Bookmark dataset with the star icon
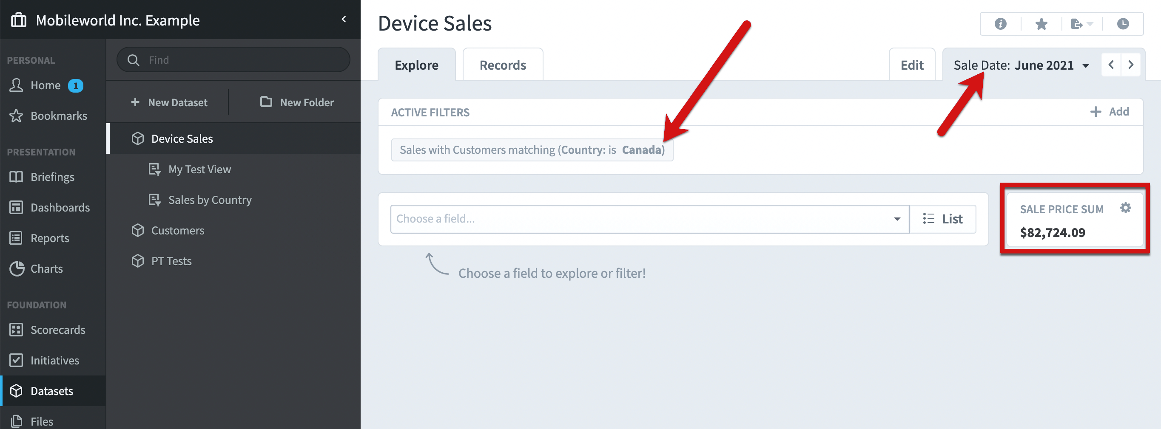Viewport: 1161px width, 429px height. click(x=1041, y=24)
